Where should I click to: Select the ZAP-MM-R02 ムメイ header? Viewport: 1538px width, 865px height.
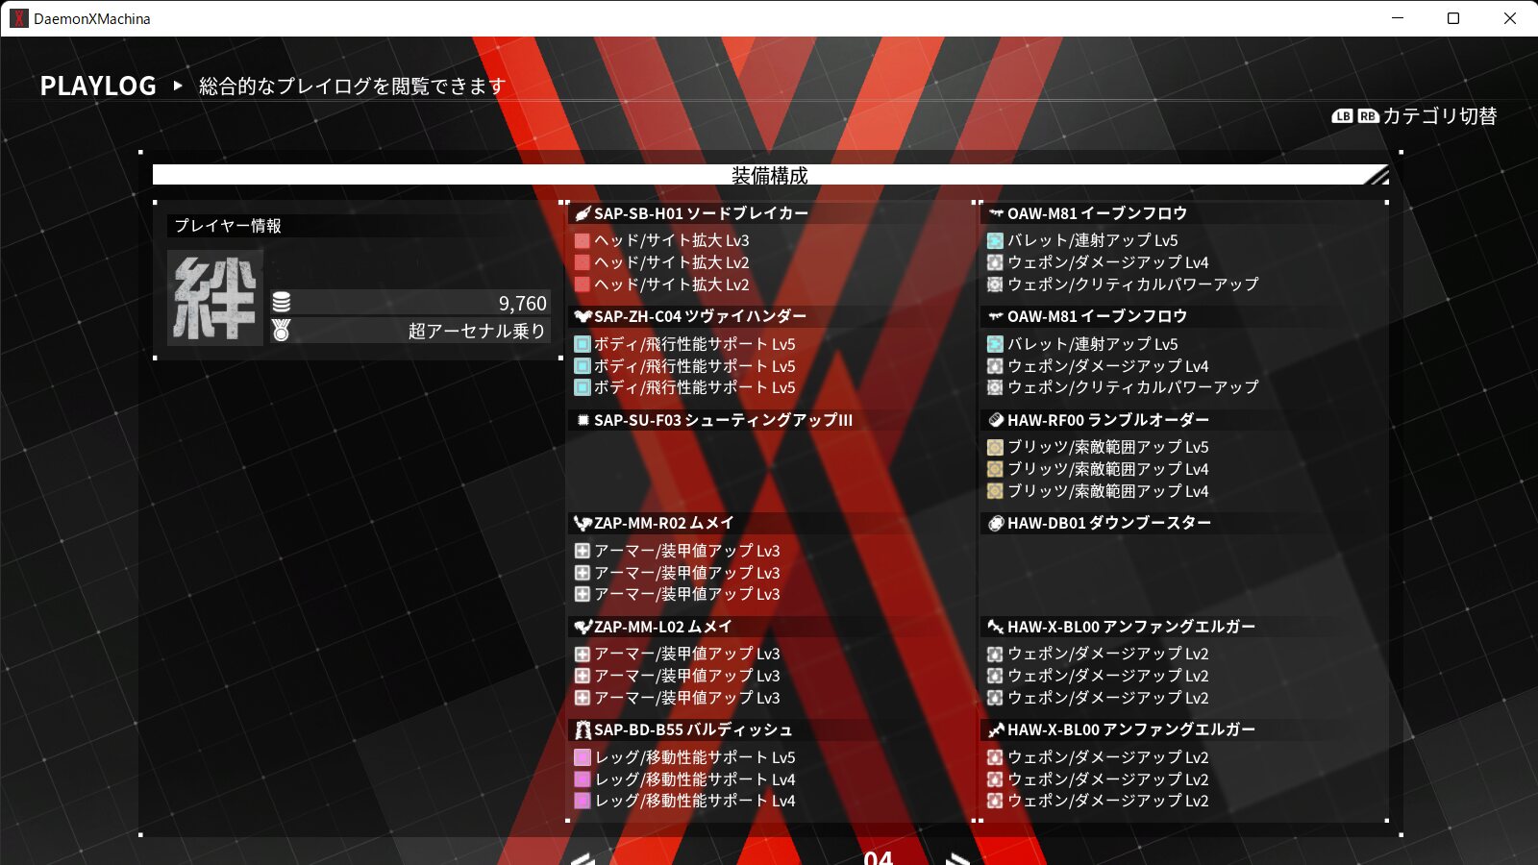pos(663,523)
